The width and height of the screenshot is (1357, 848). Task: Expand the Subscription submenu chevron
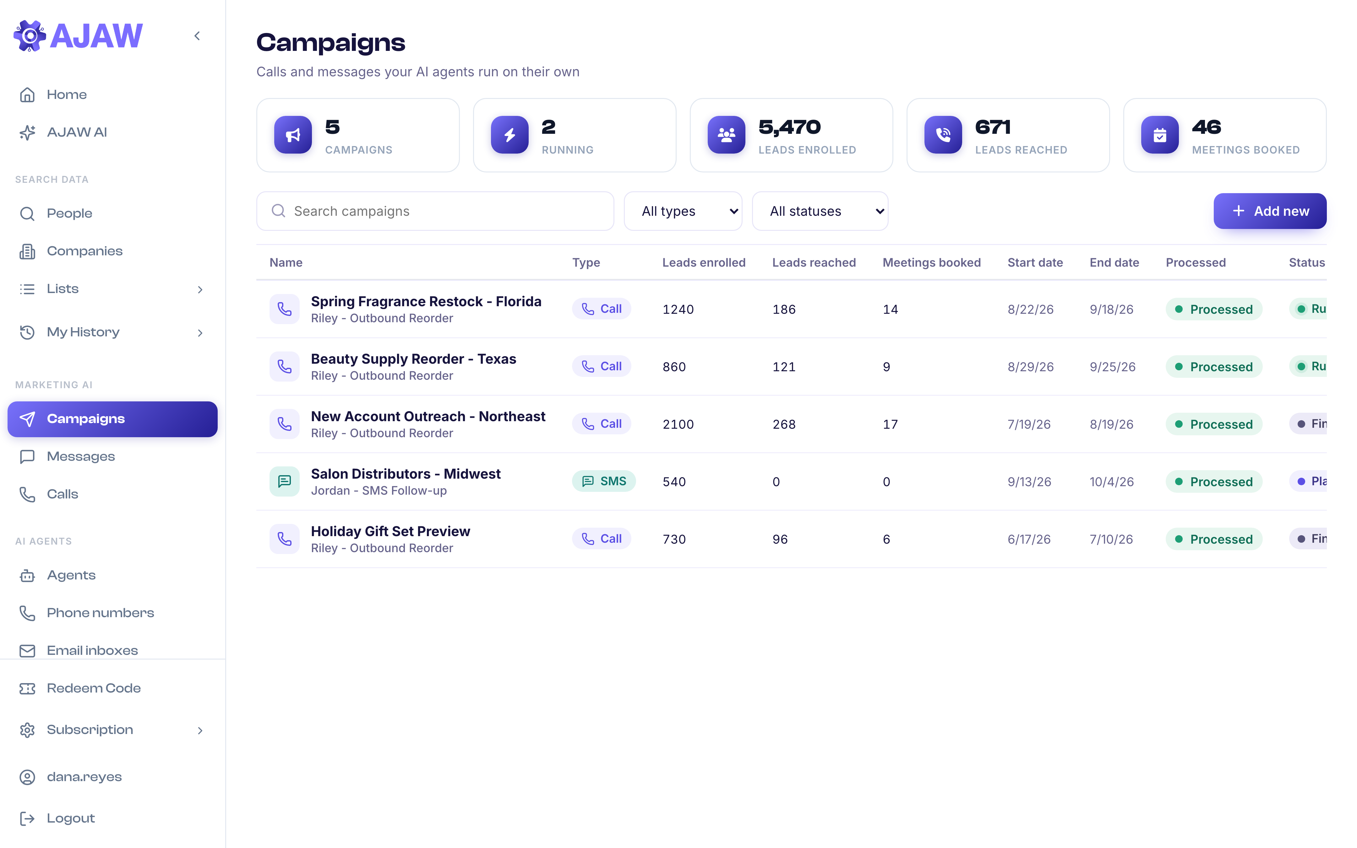click(200, 730)
